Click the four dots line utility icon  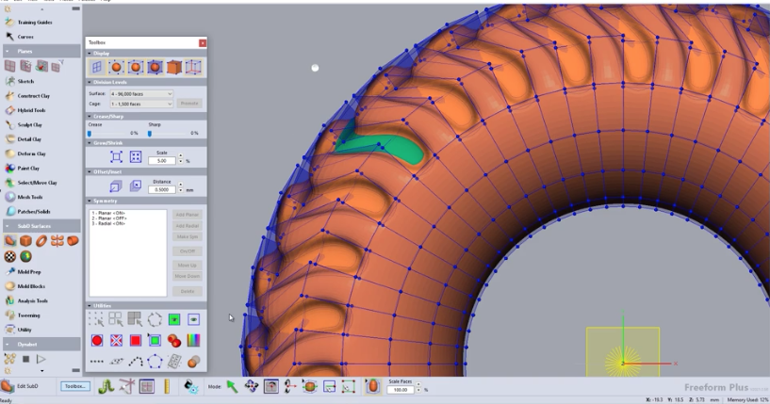click(97, 362)
